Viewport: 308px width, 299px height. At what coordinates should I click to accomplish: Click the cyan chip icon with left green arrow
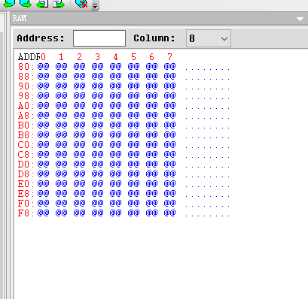pyautogui.click(x=9, y=4)
